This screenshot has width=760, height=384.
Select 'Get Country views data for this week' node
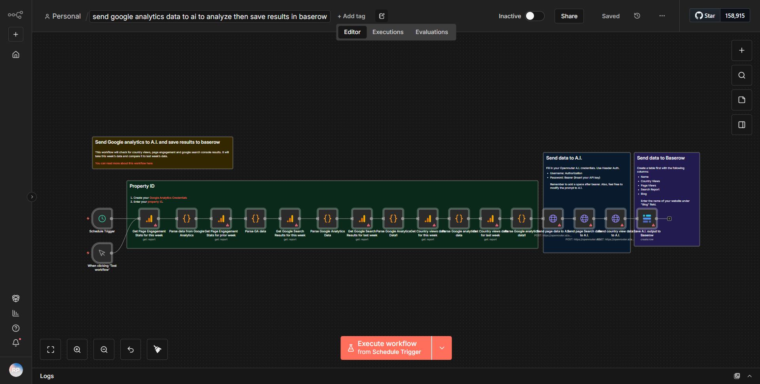pyautogui.click(x=428, y=219)
